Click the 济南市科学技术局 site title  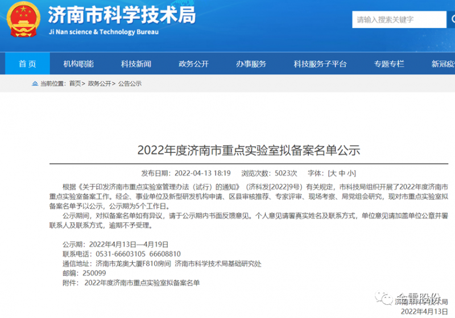coord(121,15)
